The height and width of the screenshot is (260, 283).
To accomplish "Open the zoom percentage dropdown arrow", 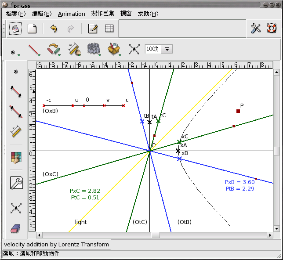I will click(167, 49).
